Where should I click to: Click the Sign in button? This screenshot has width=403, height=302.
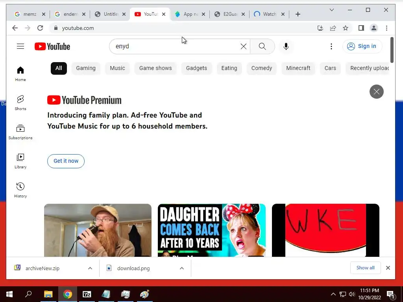coord(362,46)
